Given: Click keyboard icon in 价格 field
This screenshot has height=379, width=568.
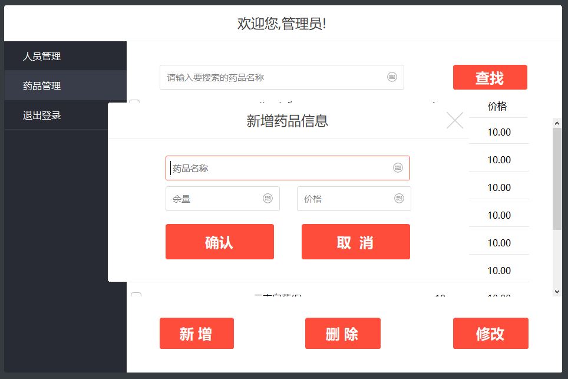Looking at the screenshot, I should click(x=399, y=198).
